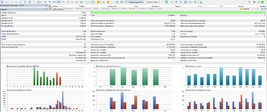Image resolution: width=267 pixels, height=112 pixels.
Task: Select the equidistant channel tool
Action: [25, 2]
